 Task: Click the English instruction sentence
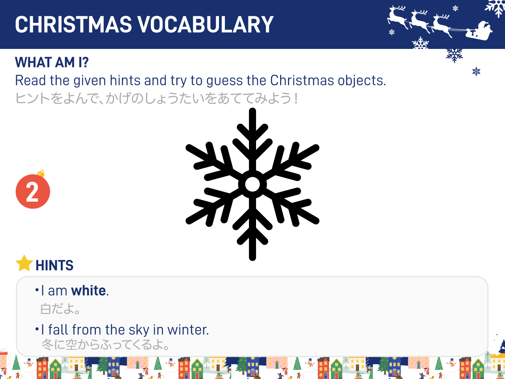click(x=200, y=80)
